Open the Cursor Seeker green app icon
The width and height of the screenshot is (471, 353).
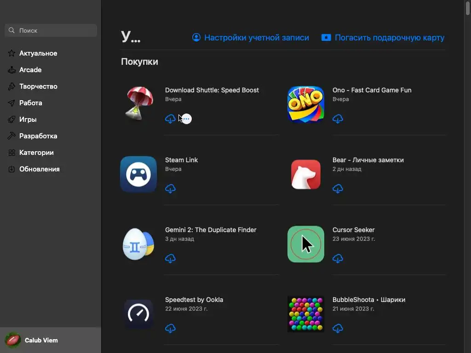(306, 244)
